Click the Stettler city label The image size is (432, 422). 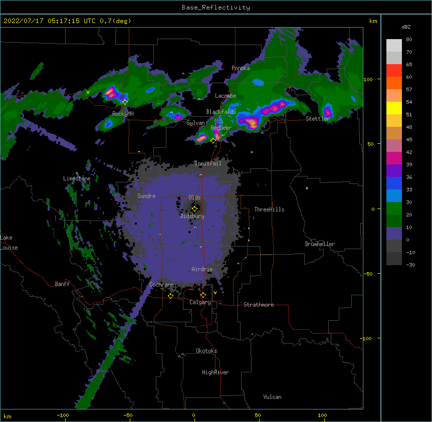[318, 119]
